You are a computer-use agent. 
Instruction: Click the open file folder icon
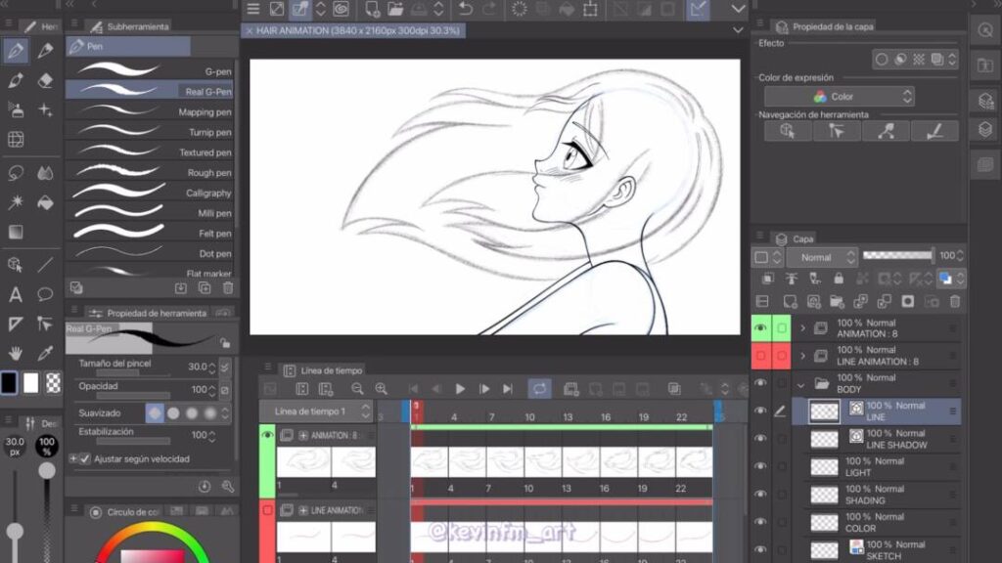pos(395,9)
